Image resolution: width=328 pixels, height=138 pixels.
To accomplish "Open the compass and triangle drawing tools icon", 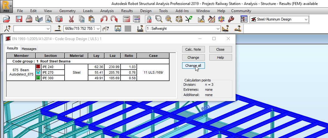I will coord(201,19).
